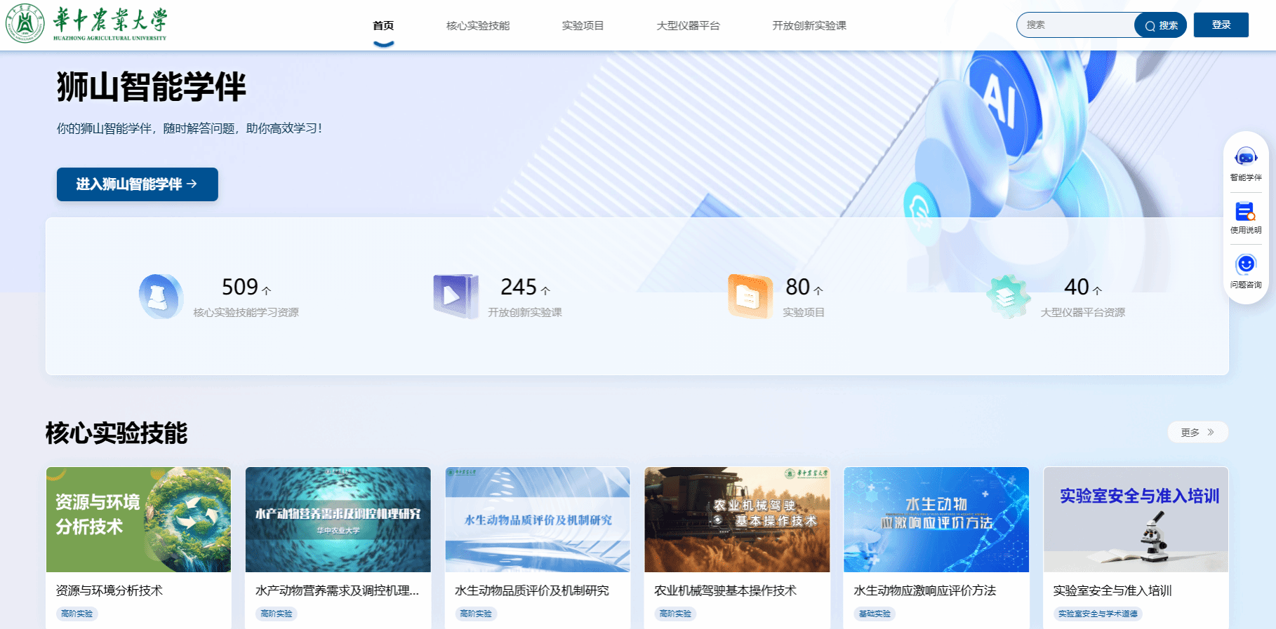Open the 智能学伴 robot icon in sidebar

[1245, 157]
